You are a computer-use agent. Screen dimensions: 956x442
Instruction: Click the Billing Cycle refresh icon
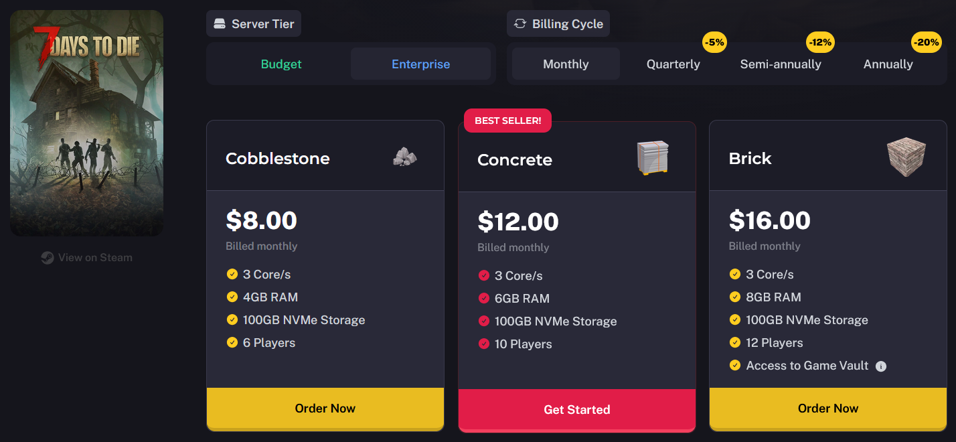pos(520,24)
